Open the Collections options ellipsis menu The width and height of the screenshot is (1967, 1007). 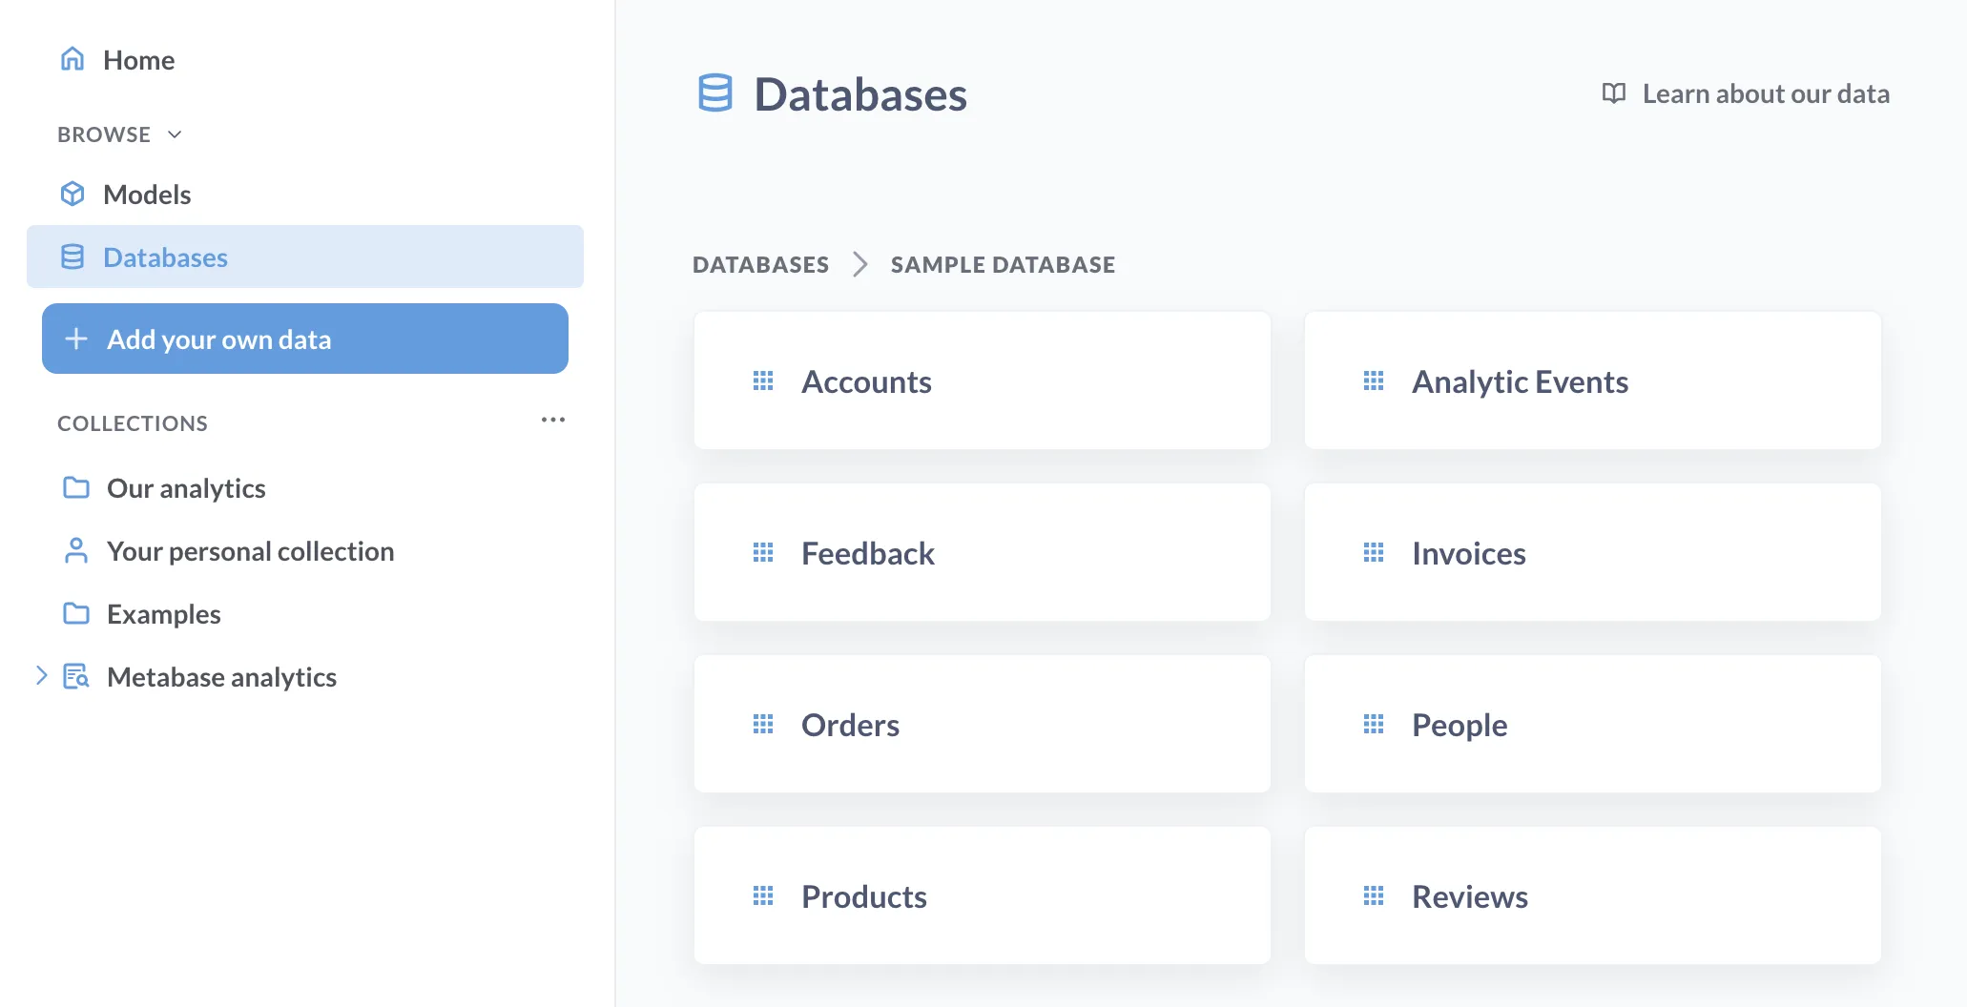pyautogui.click(x=553, y=420)
